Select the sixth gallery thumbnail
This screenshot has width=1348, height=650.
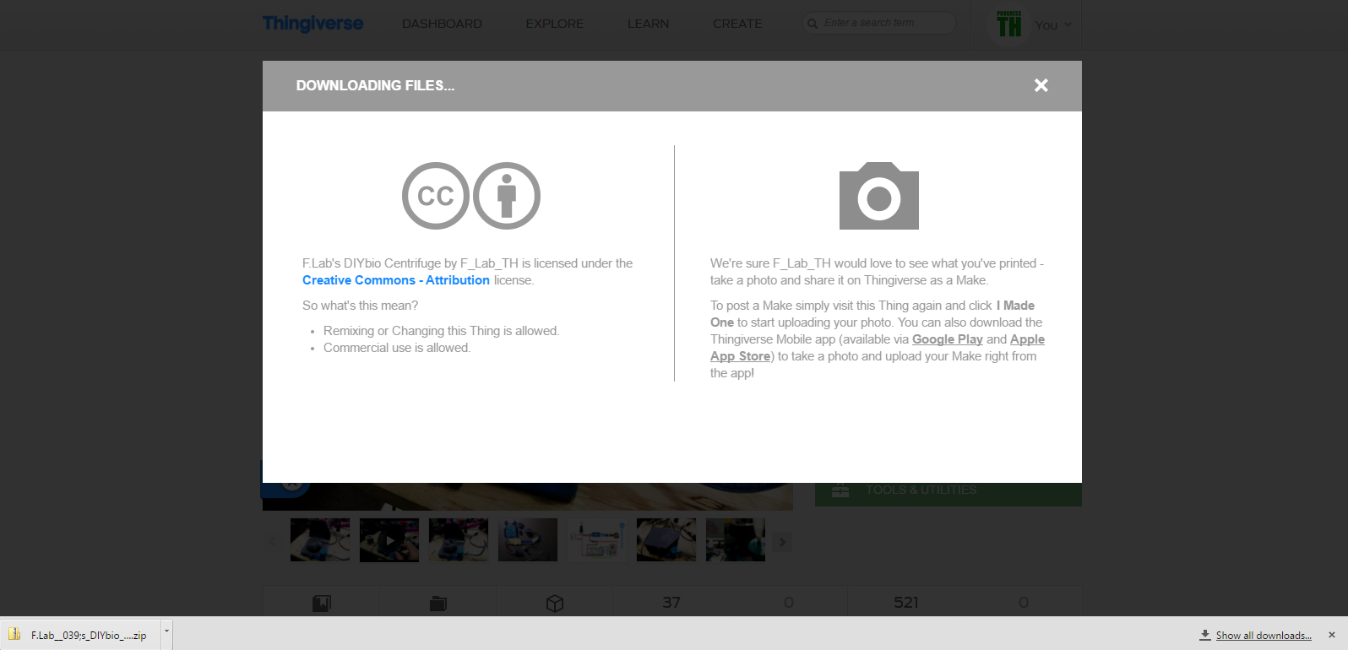point(666,540)
